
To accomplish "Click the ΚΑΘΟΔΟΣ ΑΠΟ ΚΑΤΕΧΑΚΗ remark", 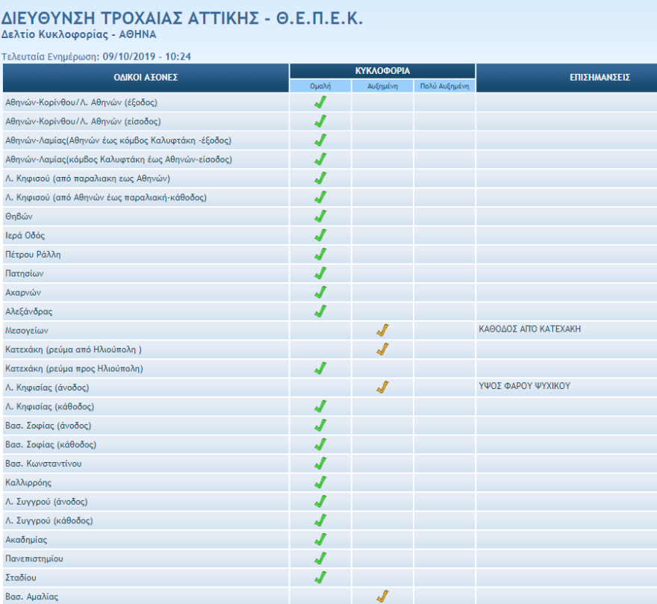I will coord(529,329).
